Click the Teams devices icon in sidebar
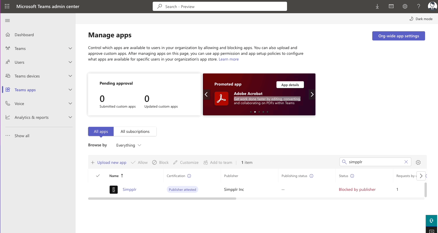438x233 pixels. 8,76
